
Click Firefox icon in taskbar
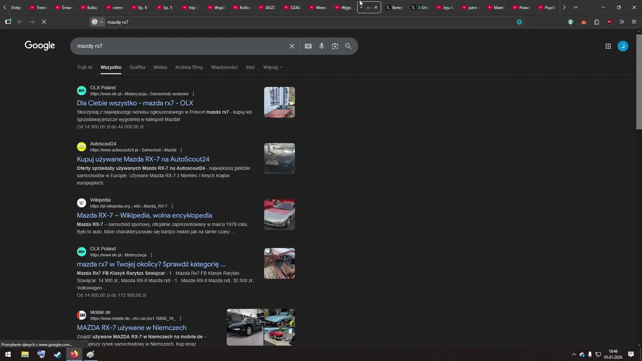(74, 354)
